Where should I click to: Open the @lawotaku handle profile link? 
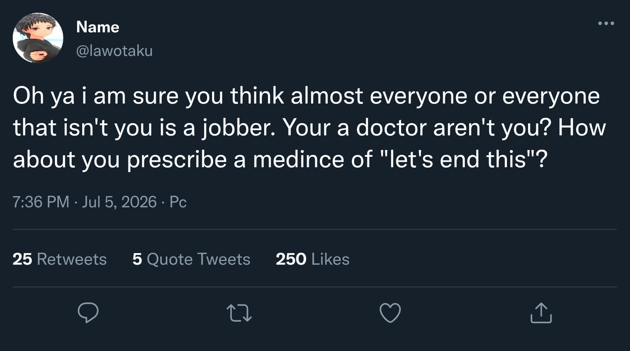pyautogui.click(x=114, y=50)
